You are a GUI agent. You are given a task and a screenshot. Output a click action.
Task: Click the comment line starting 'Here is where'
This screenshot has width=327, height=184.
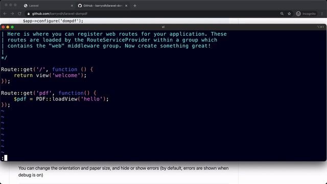click(117, 34)
